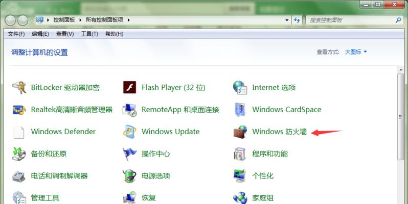Open the 文件(F) menu
Image resolution: width=408 pixels, height=204 pixels.
(x=16, y=34)
